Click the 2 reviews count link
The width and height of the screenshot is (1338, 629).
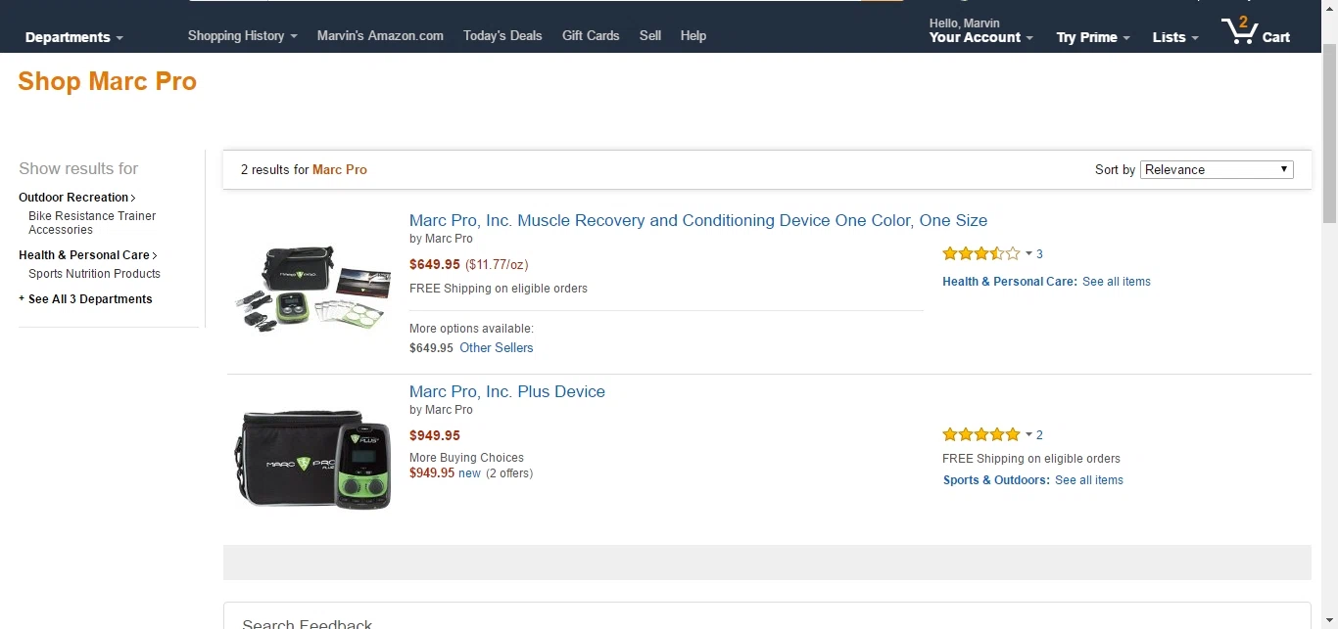pos(1039,435)
